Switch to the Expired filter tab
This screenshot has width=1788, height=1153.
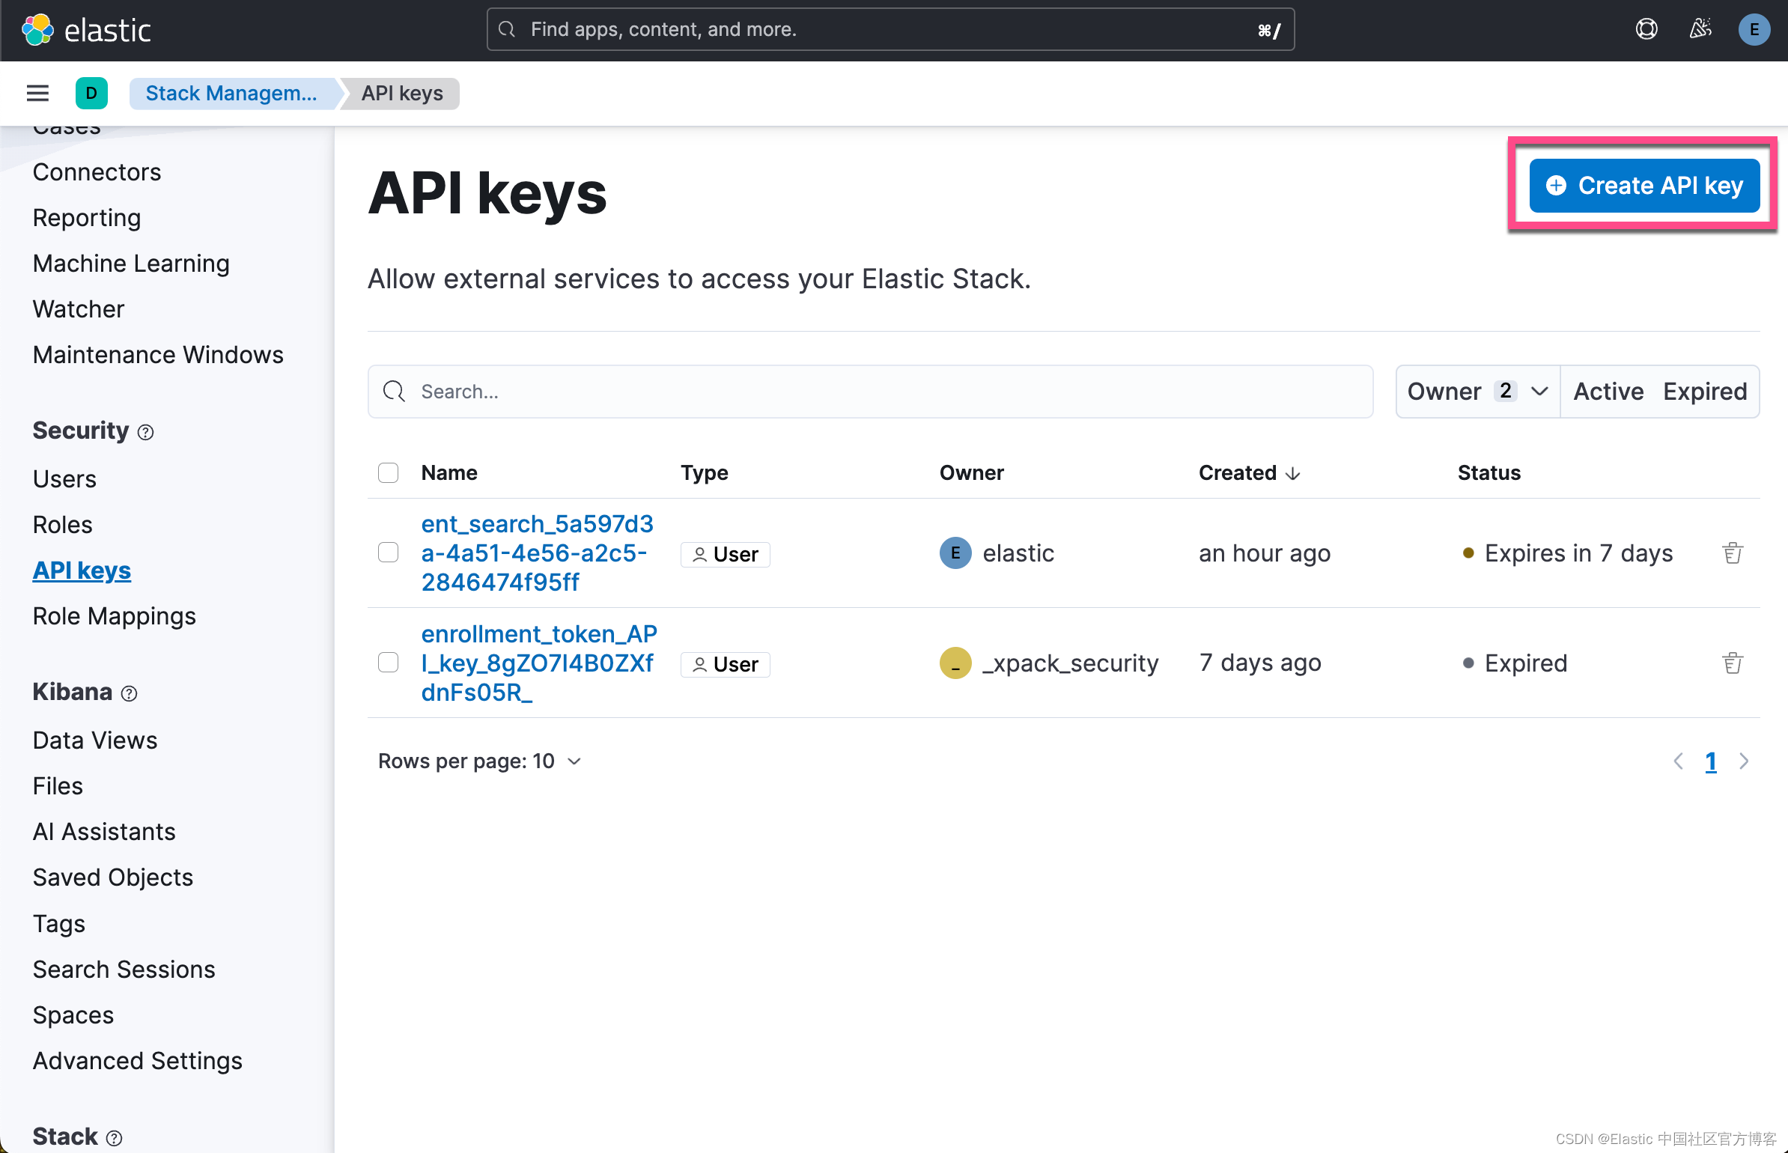1705,391
